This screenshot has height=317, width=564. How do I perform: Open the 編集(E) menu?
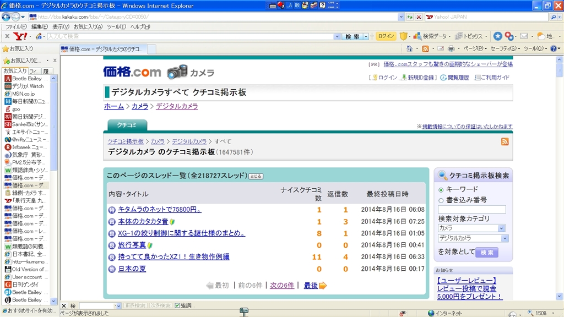coord(39,26)
